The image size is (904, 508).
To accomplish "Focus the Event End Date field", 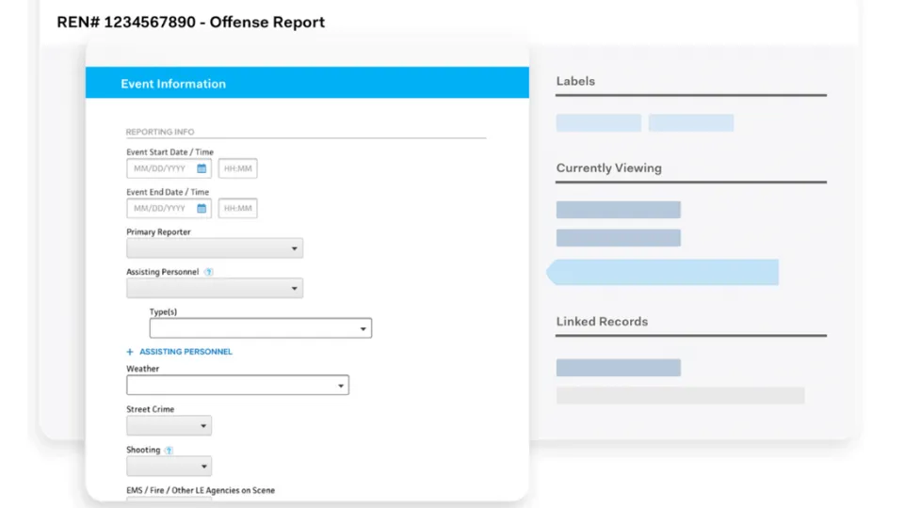I will tap(169, 208).
